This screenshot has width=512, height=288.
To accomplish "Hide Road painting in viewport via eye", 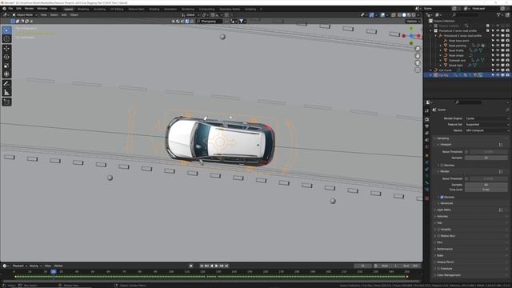I will [498, 46].
